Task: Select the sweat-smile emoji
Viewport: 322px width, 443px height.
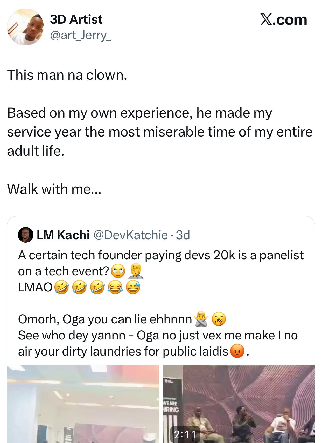Action: click(x=133, y=288)
